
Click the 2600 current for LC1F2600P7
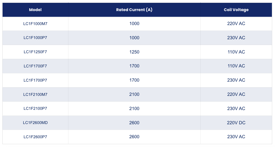pos(134,137)
